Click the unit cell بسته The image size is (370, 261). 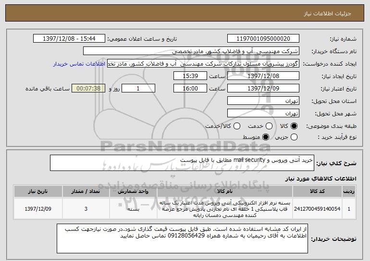133,209
